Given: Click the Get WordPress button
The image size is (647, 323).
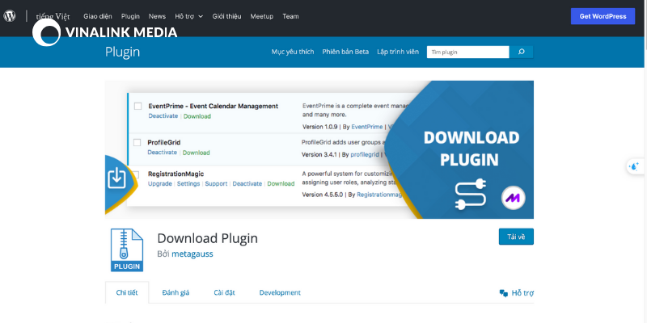Looking at the screenshot, I should click(603, 16).
